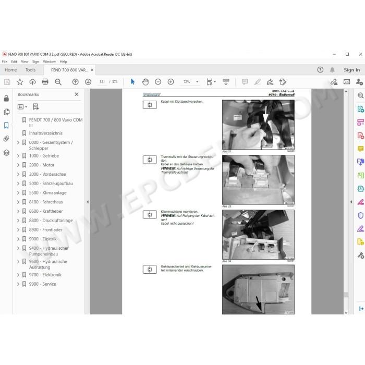
Task: Open Attachments paperclip panel
Action: click(x=6, y=139)
